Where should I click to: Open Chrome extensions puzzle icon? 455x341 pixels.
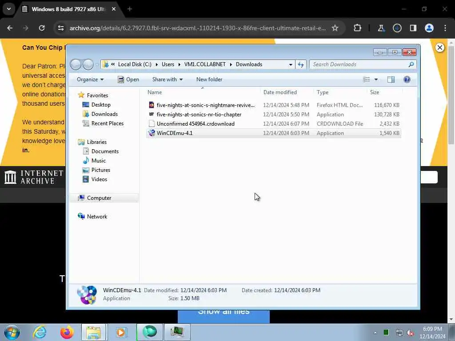pyautogui.click(x=358, y=28)
